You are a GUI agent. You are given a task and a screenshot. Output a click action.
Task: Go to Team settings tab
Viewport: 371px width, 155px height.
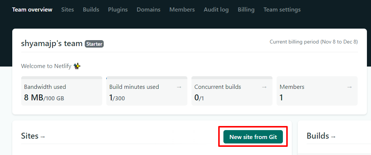(282, 10)
